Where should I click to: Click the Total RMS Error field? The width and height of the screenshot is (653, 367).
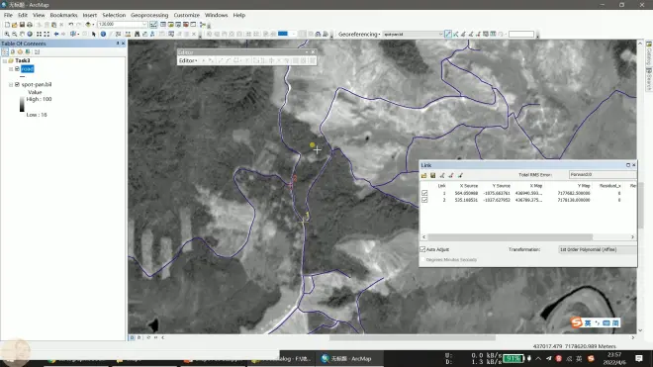(603, 175)
